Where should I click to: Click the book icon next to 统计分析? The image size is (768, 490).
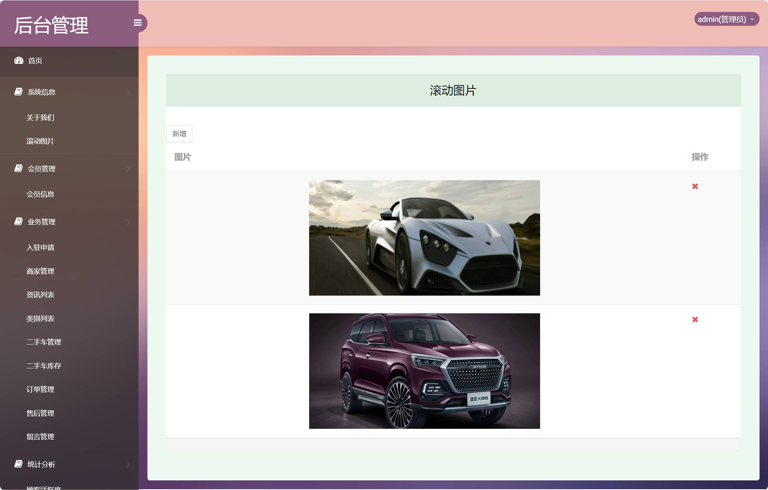click(18, 464)
